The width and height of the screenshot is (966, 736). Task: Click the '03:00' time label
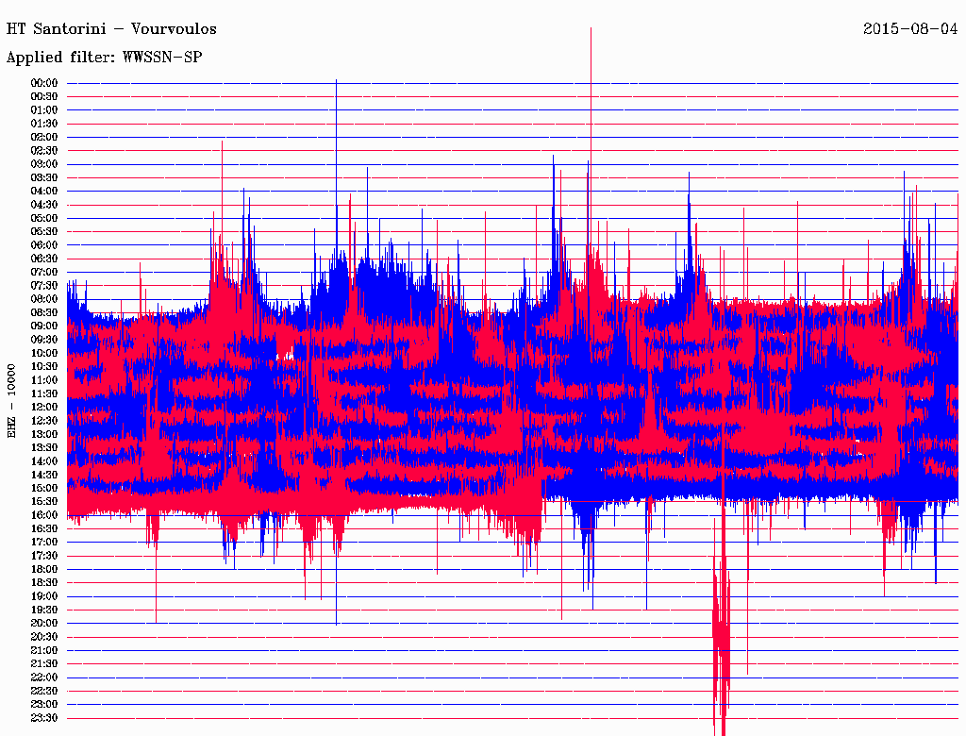pyautogui.click(x=44, y=164)
